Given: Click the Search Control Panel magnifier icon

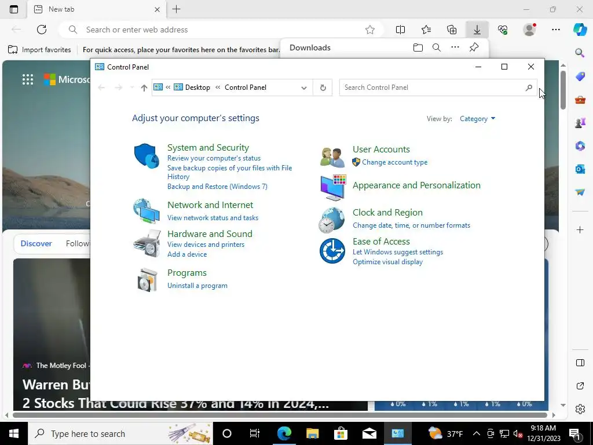Looking at the screenshot, I should click(529, 87).
